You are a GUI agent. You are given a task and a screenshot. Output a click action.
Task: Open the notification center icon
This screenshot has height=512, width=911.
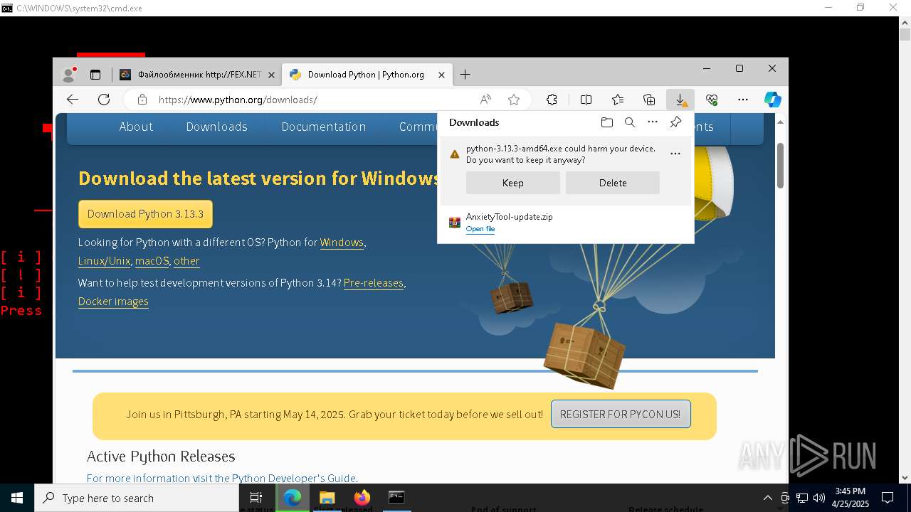888,498
